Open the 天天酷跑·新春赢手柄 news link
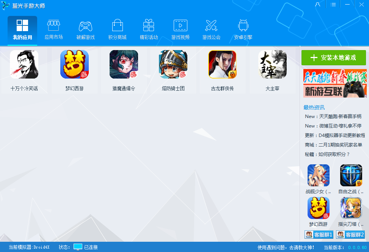 (x=333, y=117)
